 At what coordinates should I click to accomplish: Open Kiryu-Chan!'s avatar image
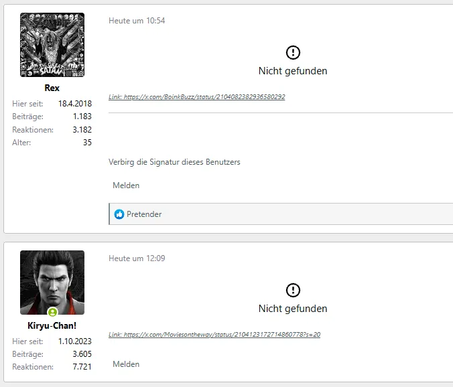pyautogui.click(x=52, y=283)
